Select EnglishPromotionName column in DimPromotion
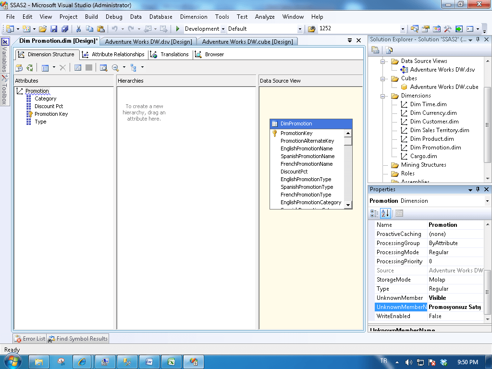Image resolution: width=492 pixels, height=369 pixels. 307,148
